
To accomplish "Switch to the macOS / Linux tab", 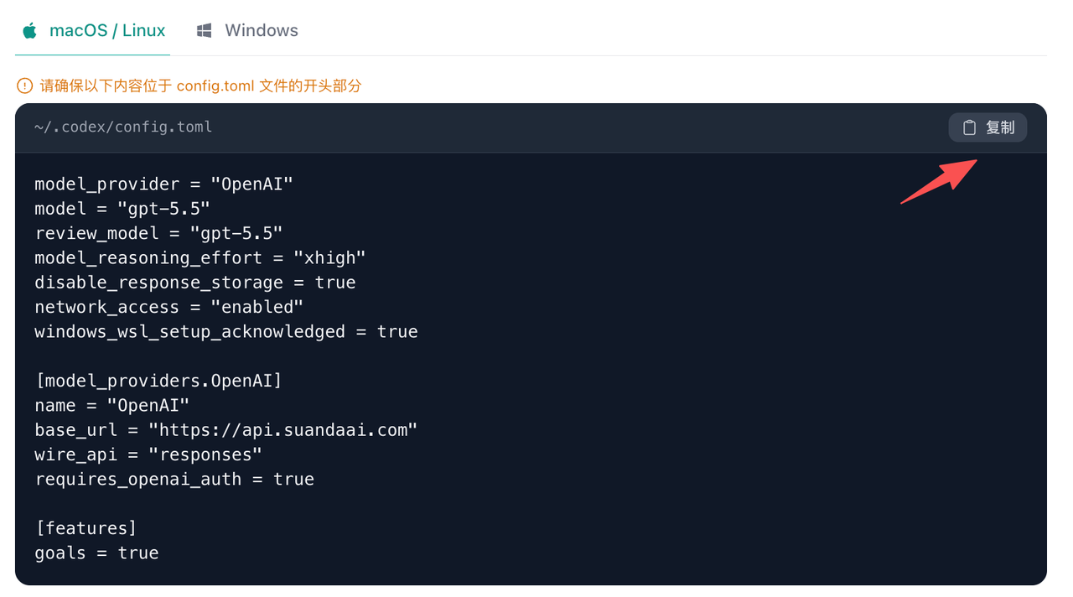I will coord(93,31).
